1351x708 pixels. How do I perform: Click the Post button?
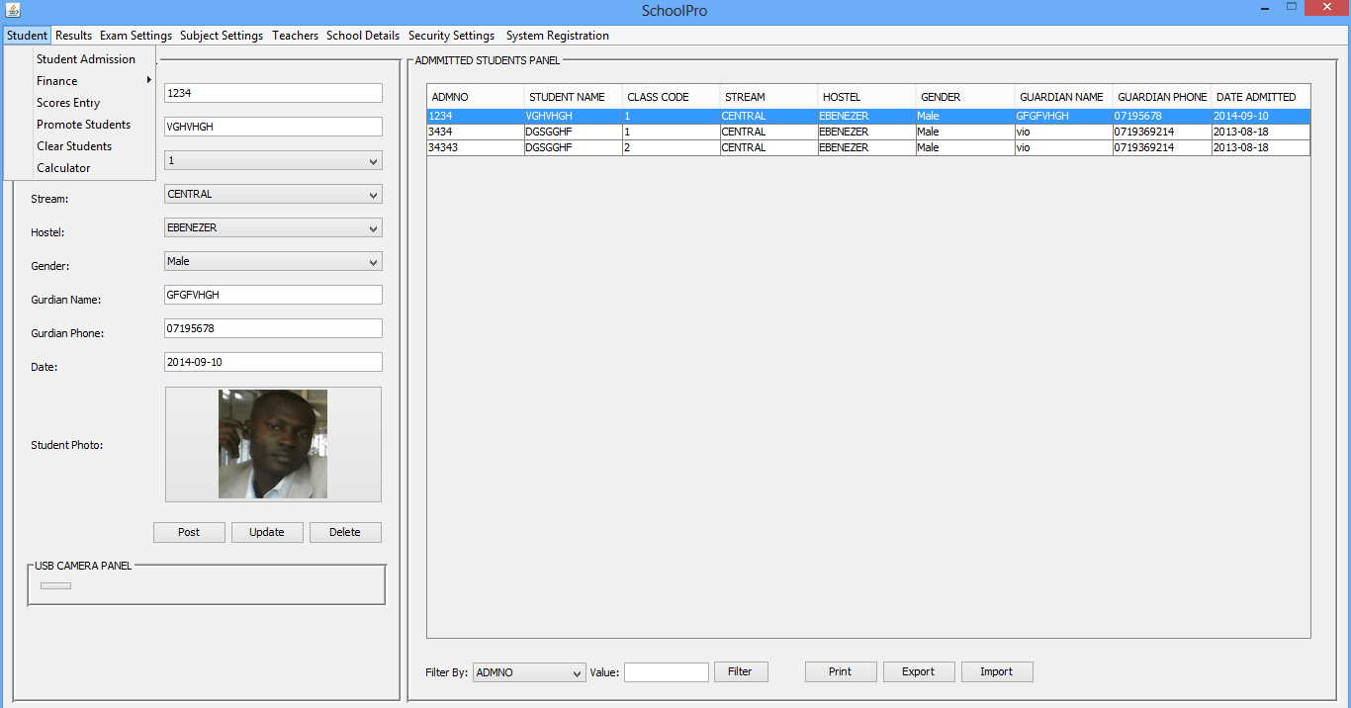click(x=189, y=532)
